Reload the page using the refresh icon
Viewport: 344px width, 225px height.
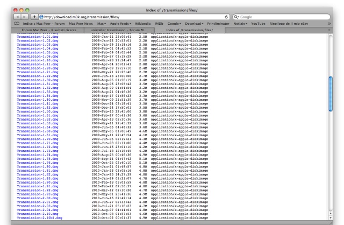tap(226, 17)
